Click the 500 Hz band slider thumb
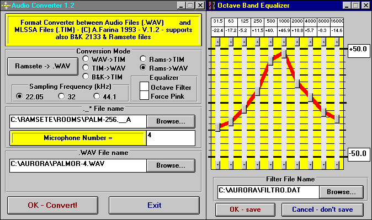372x220 pixels. click(x=270, y=61)
